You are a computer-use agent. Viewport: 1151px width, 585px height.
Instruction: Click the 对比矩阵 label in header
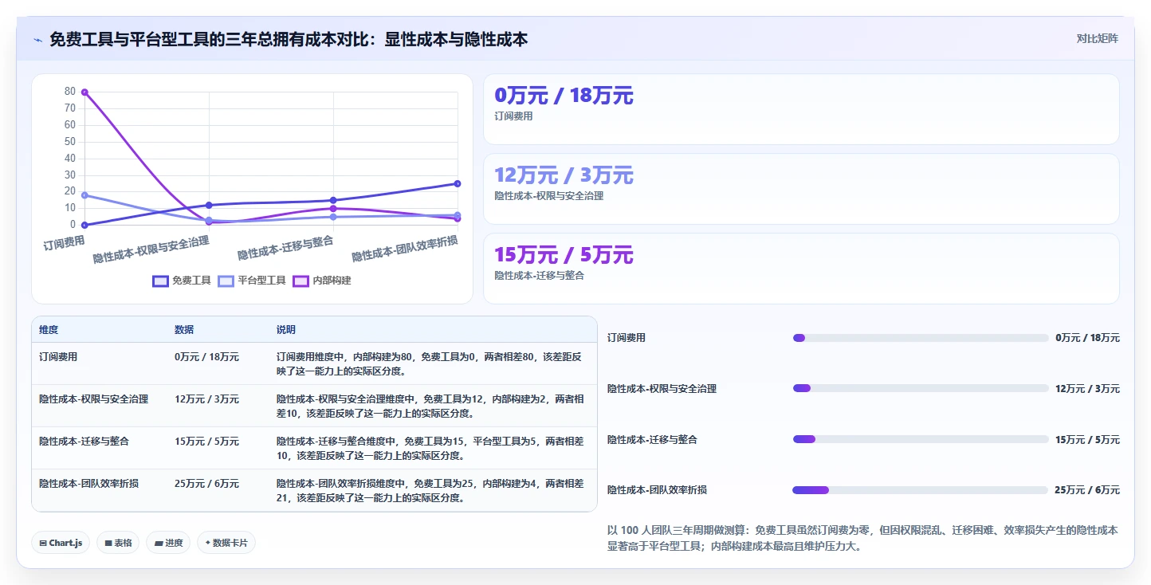(x=1097, y=38)
